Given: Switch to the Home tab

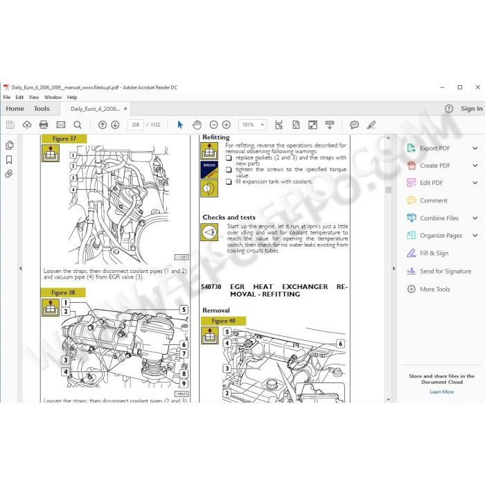Looking at the screenshot, I should click(15, 109).
